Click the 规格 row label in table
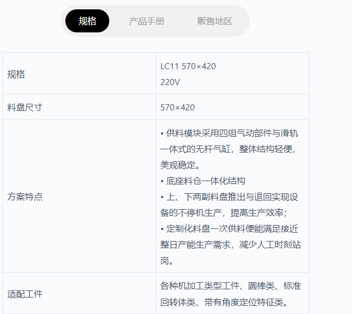The width and height of the screenshot is (352, 314). click(16, 74)
